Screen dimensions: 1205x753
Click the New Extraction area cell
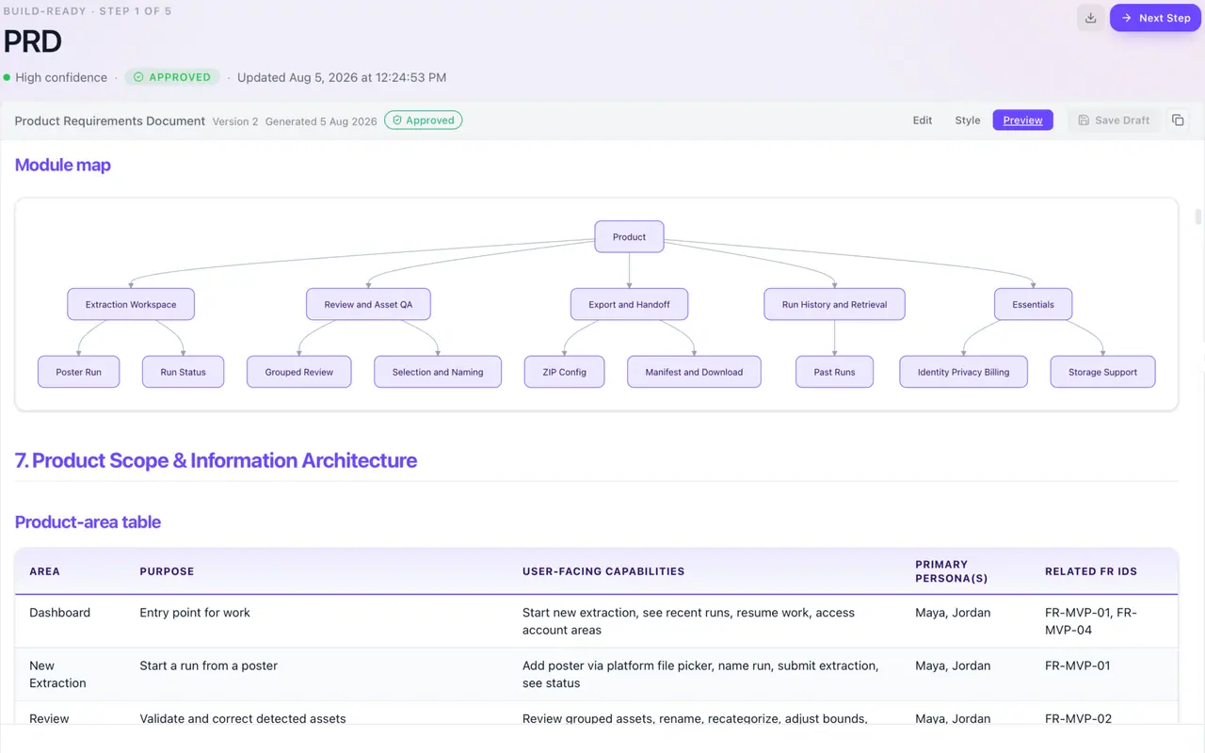pyautogui.click(x=57, y=674)
